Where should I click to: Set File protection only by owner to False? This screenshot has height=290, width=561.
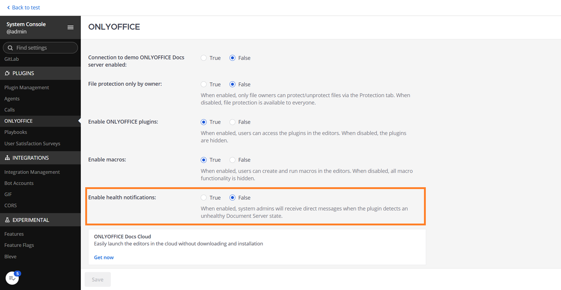(232, 84)
